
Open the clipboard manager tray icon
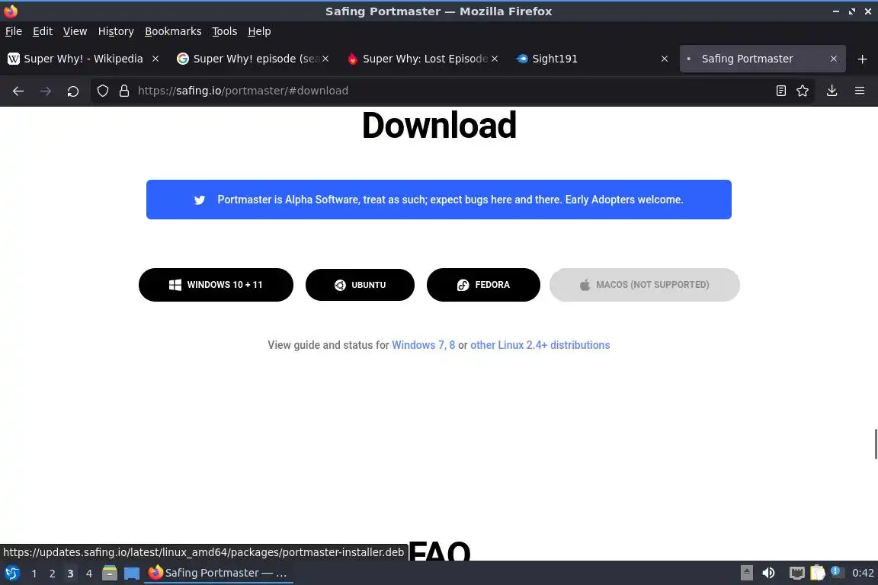coord(818,574)
